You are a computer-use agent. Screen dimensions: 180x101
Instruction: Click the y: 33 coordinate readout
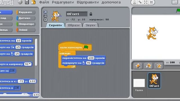(x=82, y=20)
